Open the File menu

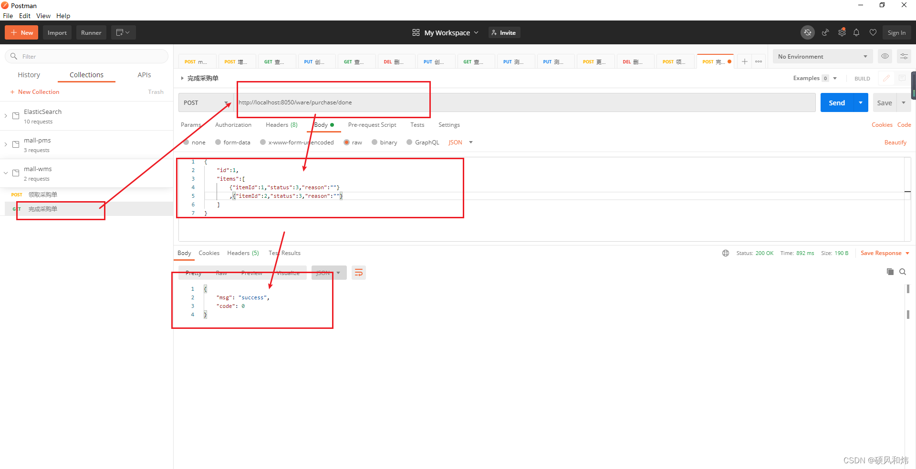point(8,16)
